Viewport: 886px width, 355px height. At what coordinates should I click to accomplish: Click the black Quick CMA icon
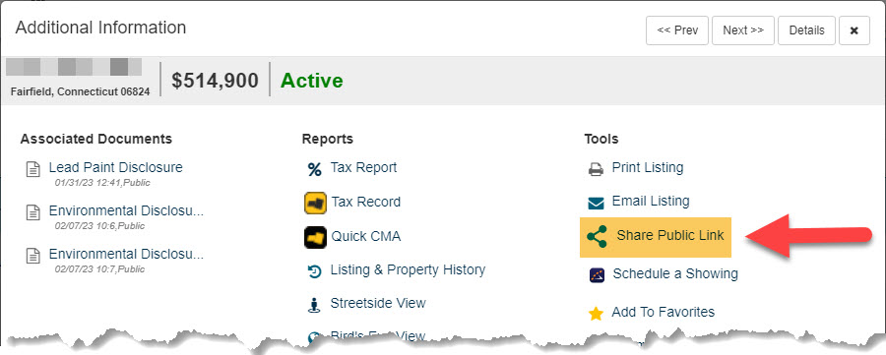click(315, 238)
